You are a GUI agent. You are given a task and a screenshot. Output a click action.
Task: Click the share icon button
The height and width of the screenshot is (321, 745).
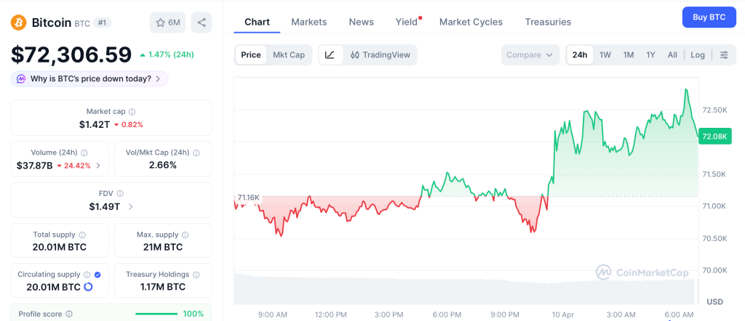coord(202,23)
